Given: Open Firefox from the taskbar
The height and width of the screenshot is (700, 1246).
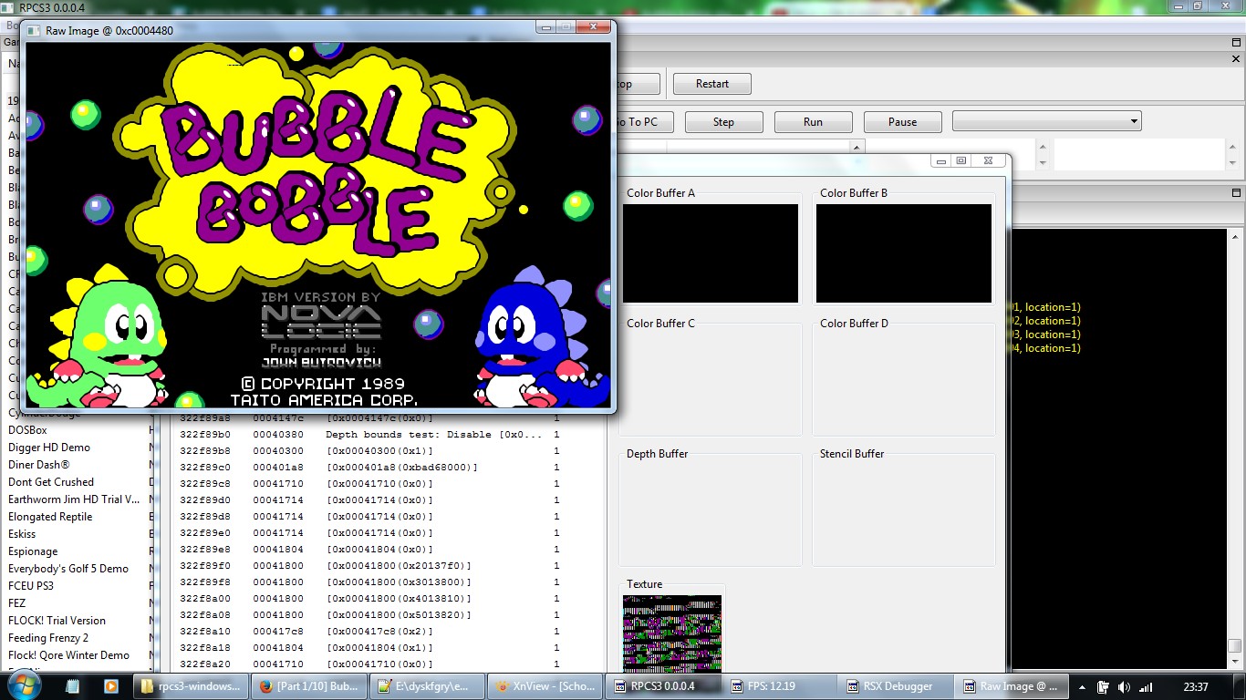Looking at the screenshot, I should coord(308,686).
